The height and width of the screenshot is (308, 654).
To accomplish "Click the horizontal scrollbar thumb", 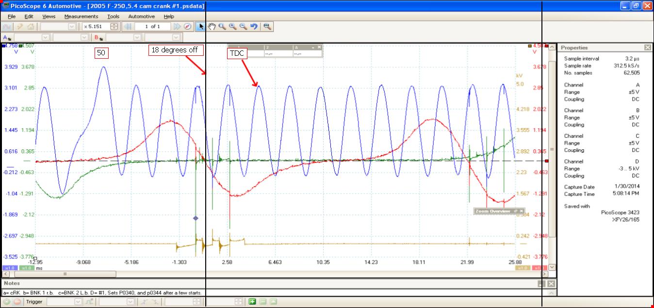I will 65,274.
